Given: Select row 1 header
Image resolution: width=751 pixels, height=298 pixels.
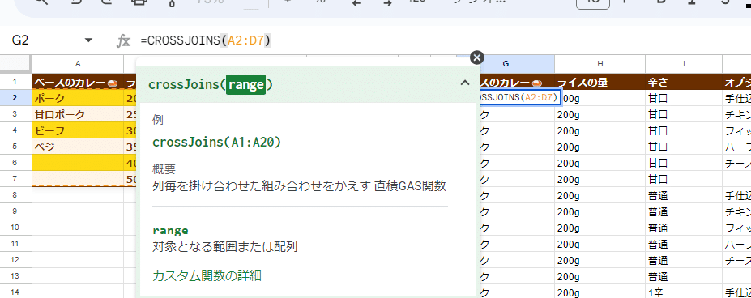Looking at the screenshot, I should pos(15,82).
